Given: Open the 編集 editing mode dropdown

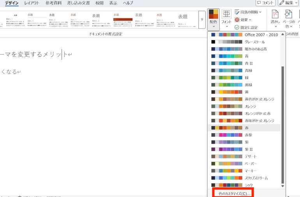Looking at the screenshot, I should coord(289,3).
